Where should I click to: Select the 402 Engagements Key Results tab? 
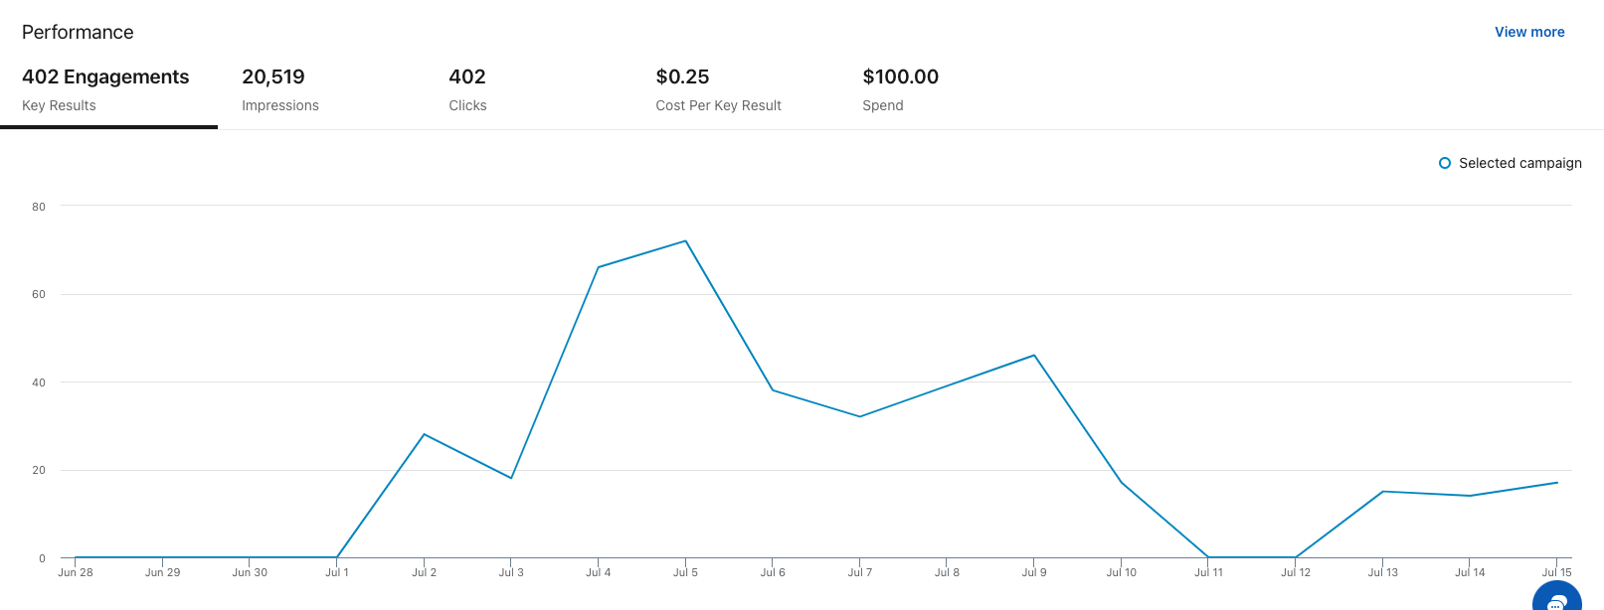pos(107,89)
